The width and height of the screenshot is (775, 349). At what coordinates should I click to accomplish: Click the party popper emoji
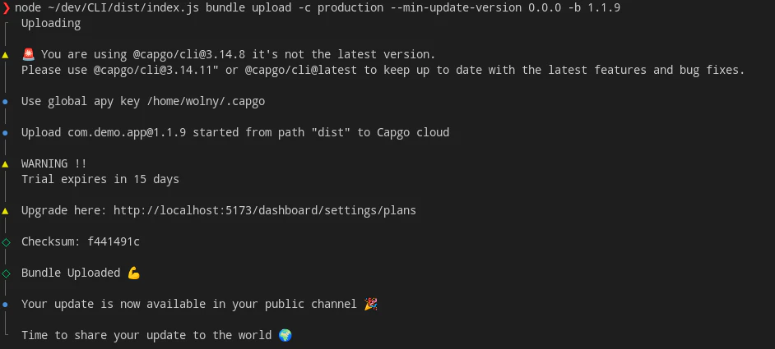pos(371,304)
